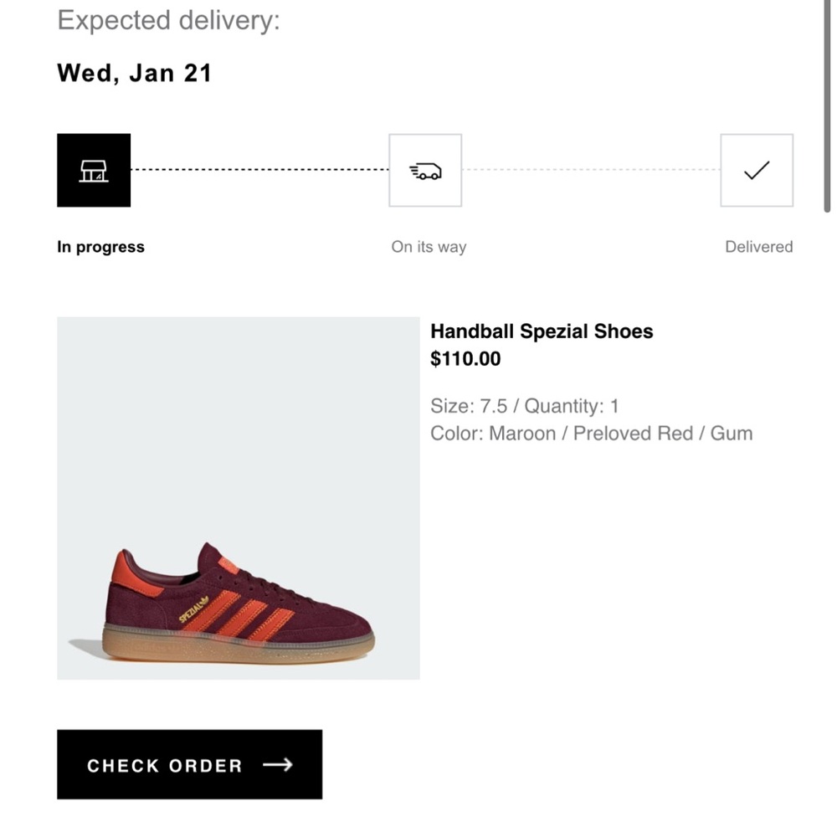Viewport: 837px width, 837px height.
Task: Click the $110.00 price text
Action: 465,358
